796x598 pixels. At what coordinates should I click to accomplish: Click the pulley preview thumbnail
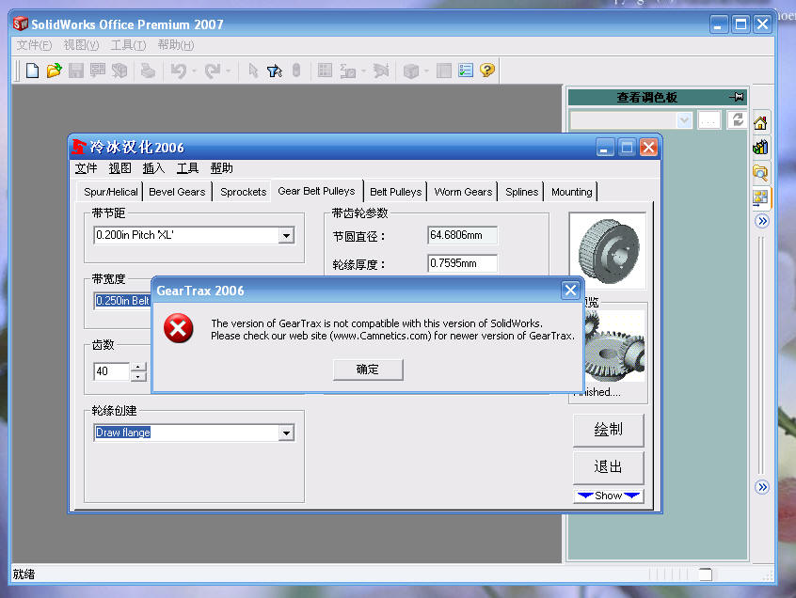pyautogui.click(x=608, y=250)
